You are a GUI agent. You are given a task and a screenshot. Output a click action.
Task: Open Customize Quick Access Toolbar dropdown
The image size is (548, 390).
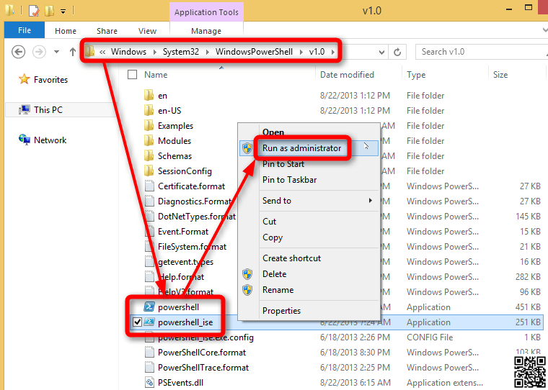tap(63, 12)
